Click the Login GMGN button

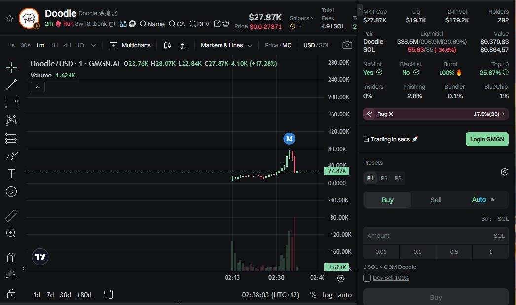tap(487, 139)
